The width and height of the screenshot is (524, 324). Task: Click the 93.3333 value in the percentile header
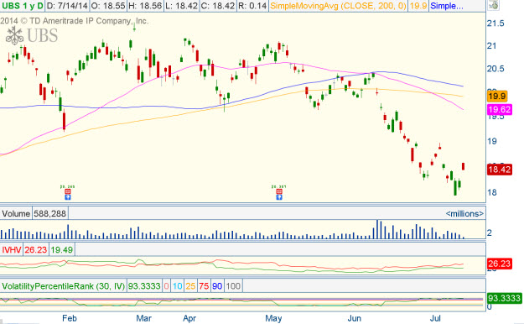(x=144, y=286)
